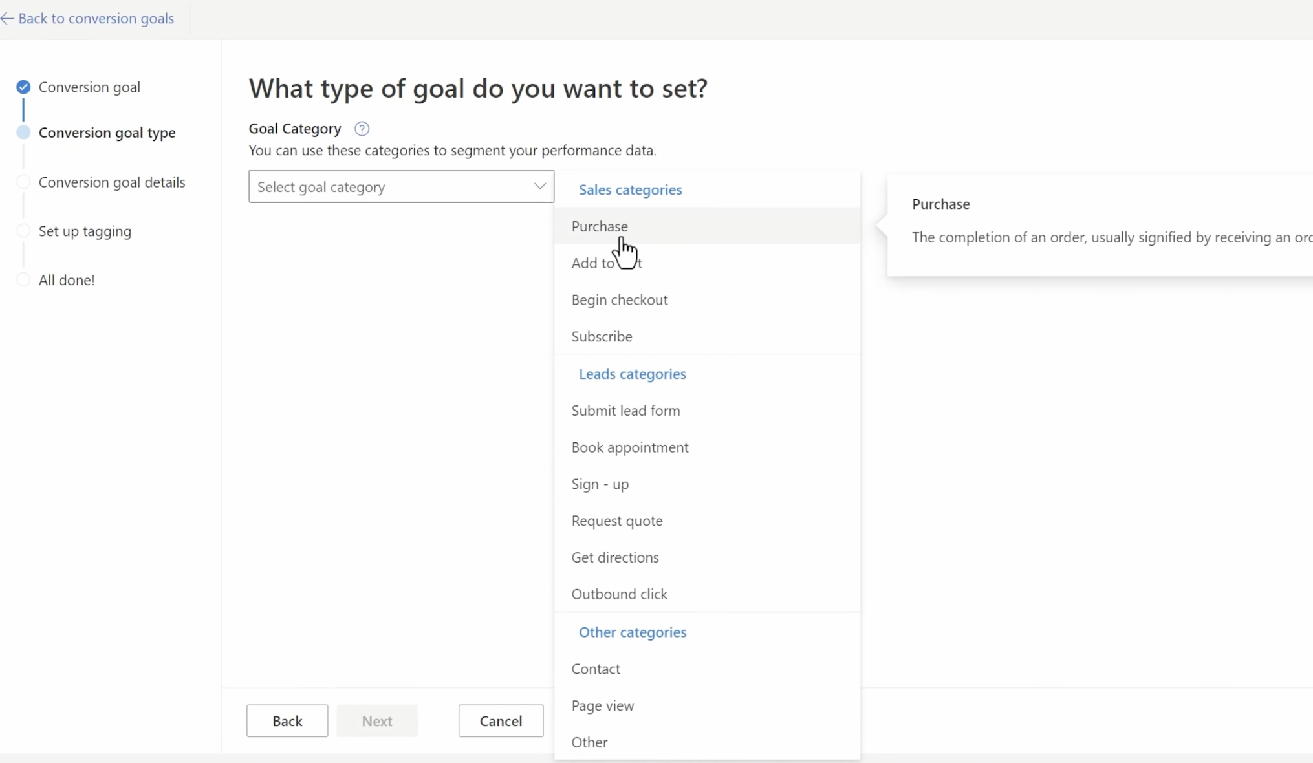Click the tooltip description about order completion

[1112, 237]
